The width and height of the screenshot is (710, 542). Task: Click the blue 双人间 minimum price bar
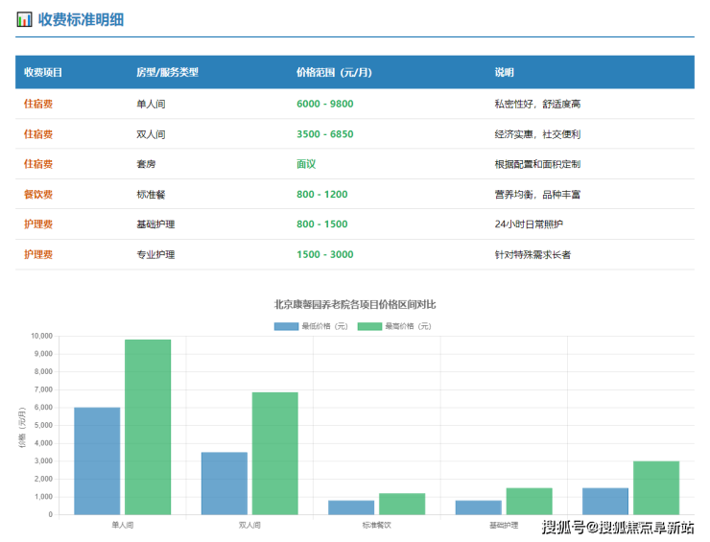[x=224, y=483]
